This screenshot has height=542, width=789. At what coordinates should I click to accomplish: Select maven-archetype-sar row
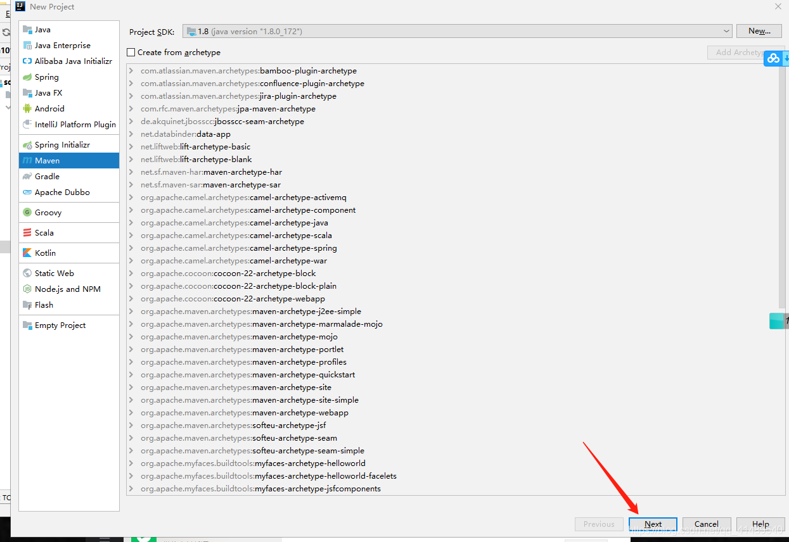452,185
